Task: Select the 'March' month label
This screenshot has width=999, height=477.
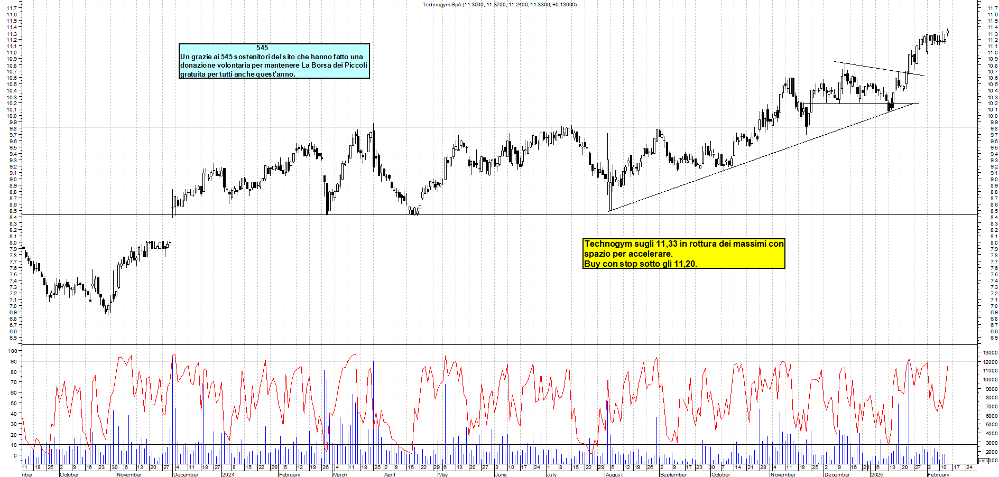Action: (339, 474)
